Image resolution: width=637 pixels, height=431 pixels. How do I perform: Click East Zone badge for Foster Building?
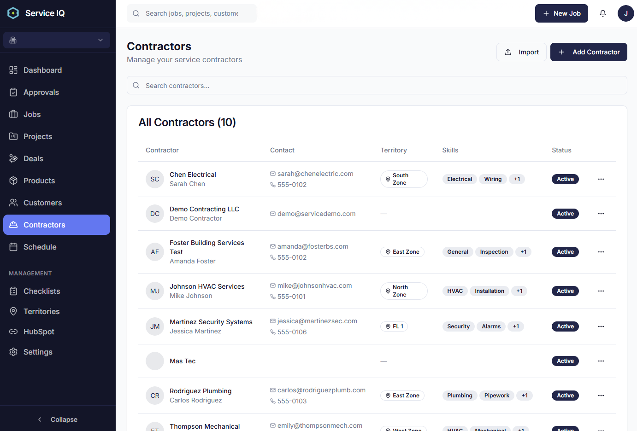[x=402, y=252]
